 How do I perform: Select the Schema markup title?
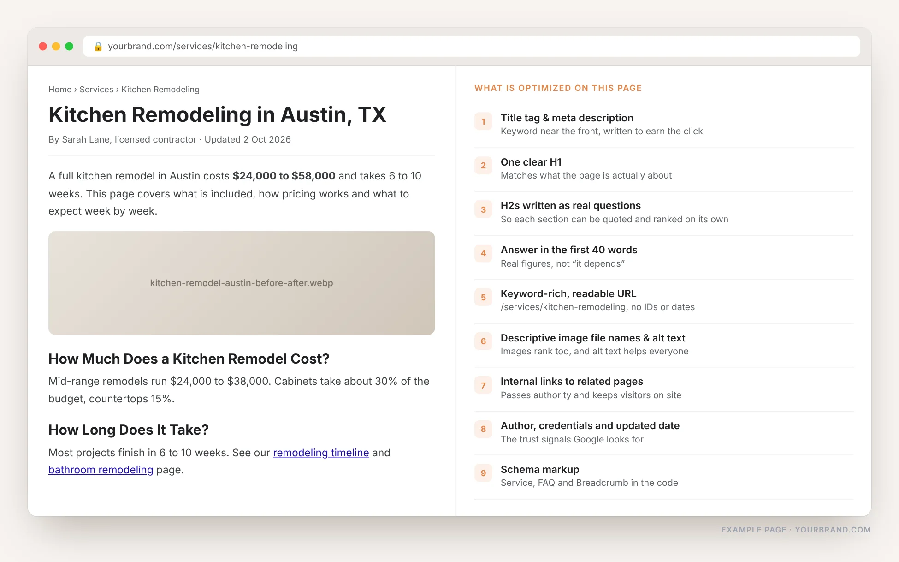[x=540, y=469]
